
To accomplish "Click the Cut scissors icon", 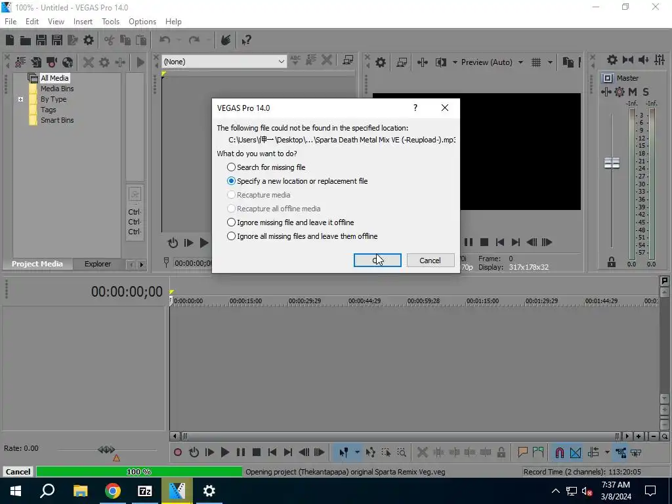I will coord(110,40).
